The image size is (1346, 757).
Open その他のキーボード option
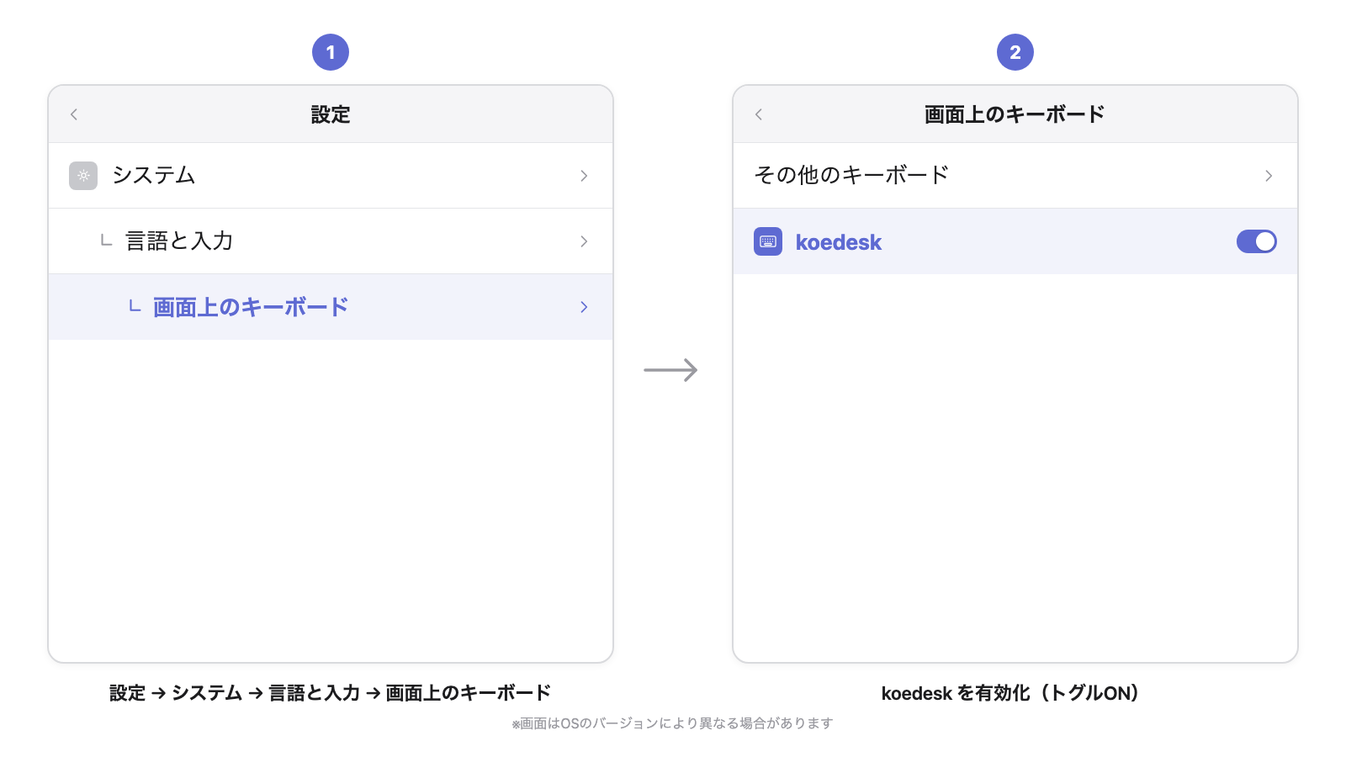(x=1015, y=176)
